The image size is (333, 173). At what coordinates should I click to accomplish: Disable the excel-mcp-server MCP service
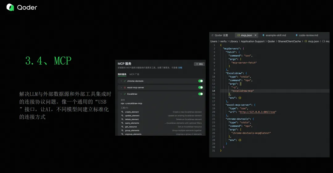[200, 88]
